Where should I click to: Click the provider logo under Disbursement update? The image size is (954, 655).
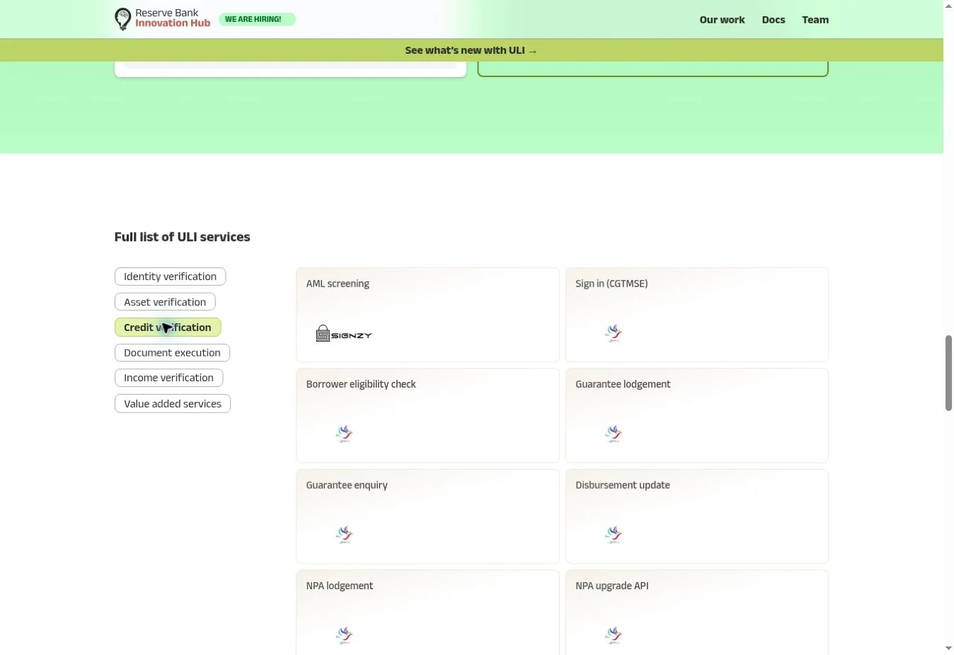point(614,535)
